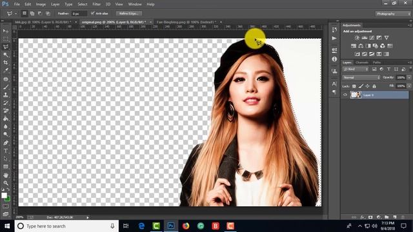
Task: Toggle lock position
Action: click(x=367, y=86)
